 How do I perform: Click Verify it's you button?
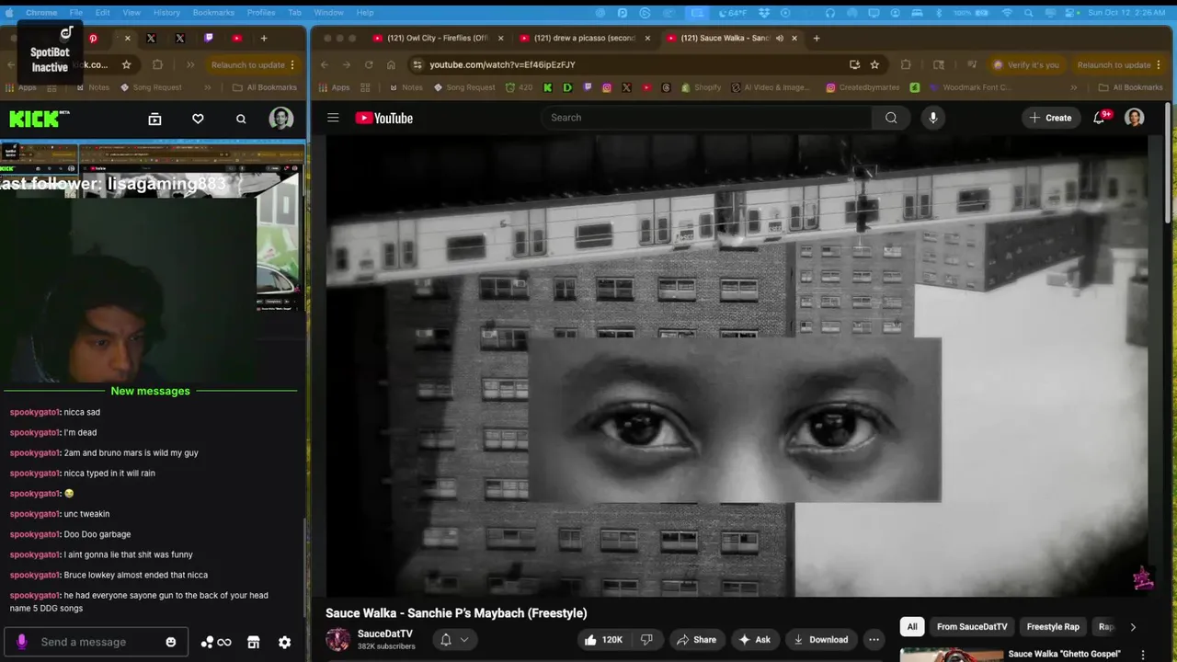[1025, 64]
